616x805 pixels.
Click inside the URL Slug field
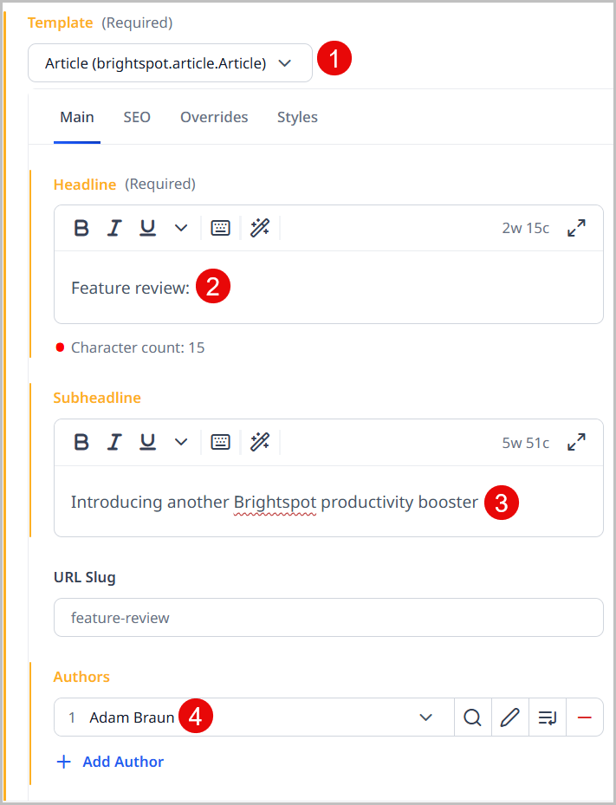click(328, 617)
